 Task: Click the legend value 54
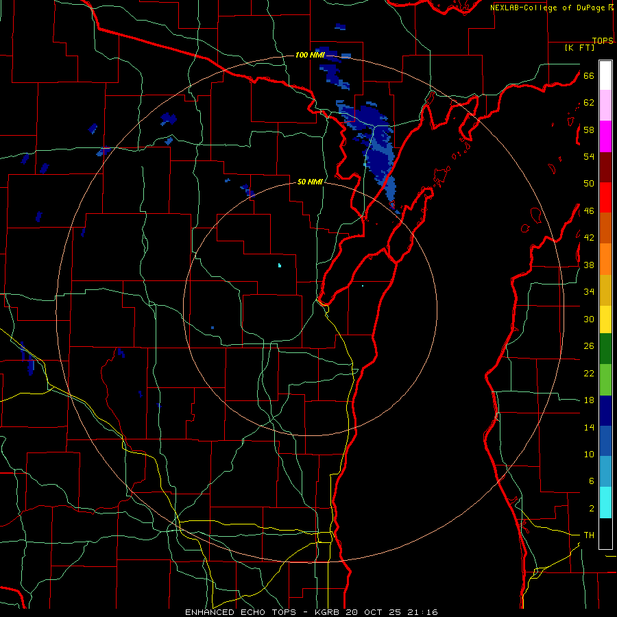pyautogui.click(x=589, y=156)
